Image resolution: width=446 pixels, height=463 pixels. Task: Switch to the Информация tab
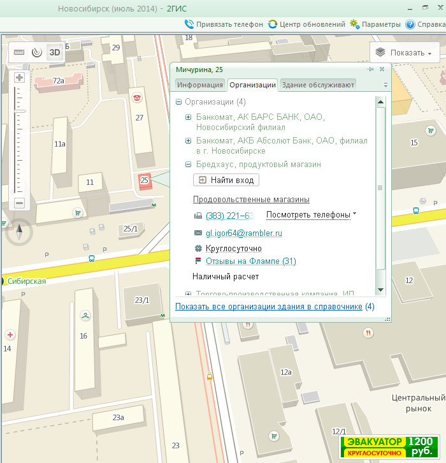pos(200,85)
